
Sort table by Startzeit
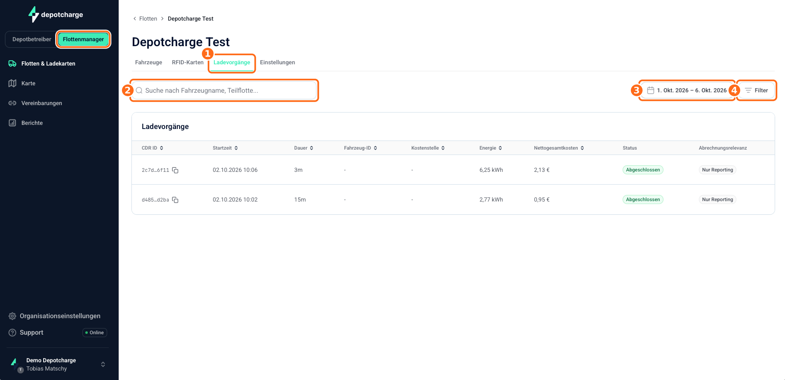point(225,148)
